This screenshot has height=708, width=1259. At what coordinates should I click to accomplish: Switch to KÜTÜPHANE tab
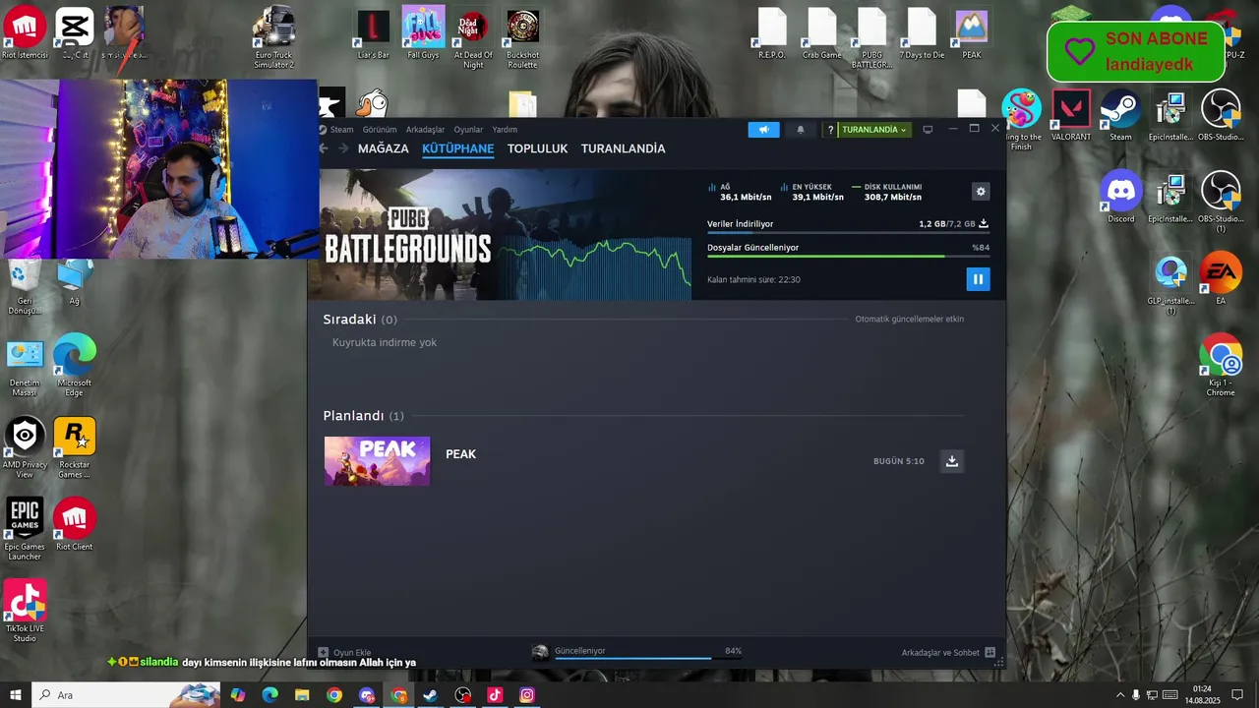[458, 148]
